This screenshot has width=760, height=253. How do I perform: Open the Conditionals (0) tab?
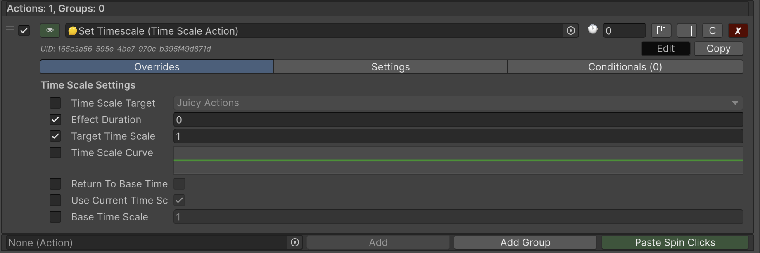[625, 67]
